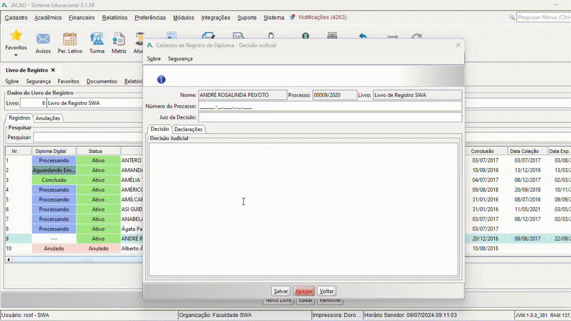
Task: Click the blue undo arrow toolbar icon
Action: [363, 36]
